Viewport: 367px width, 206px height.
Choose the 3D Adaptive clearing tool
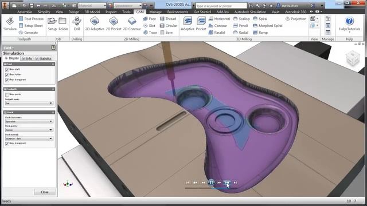pos(188,24)
